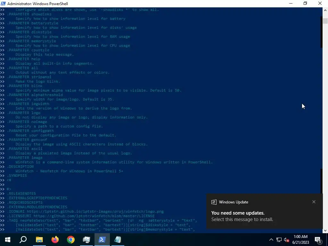Image resolution: width=328 pixels, height=246 pixels.
Task: Click the '.PARAMETER genconf' line
Action: point(27,140)
